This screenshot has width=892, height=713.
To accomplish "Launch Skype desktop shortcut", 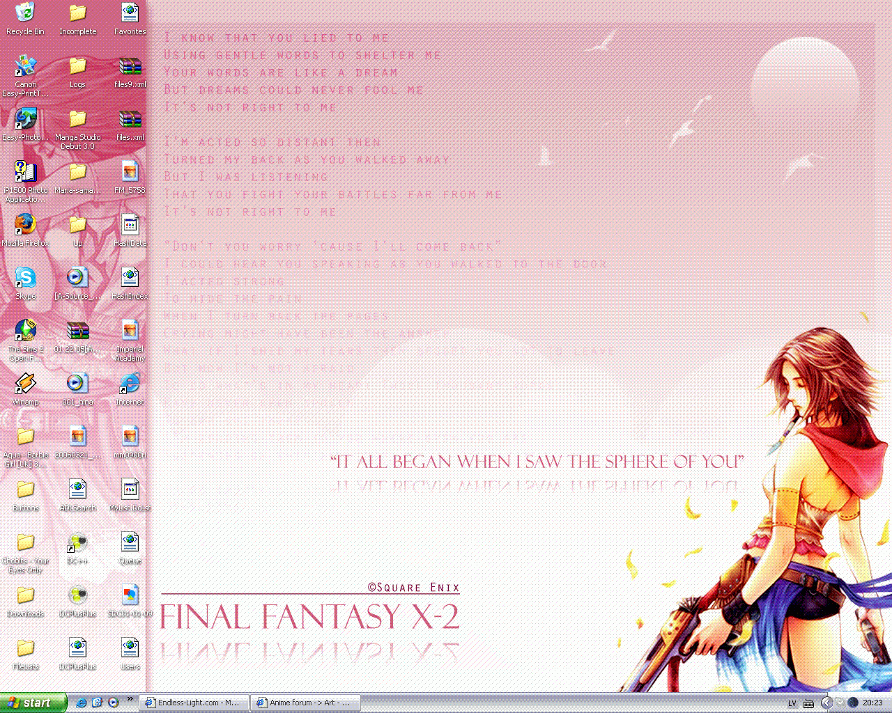I will (x=25, y=283).
